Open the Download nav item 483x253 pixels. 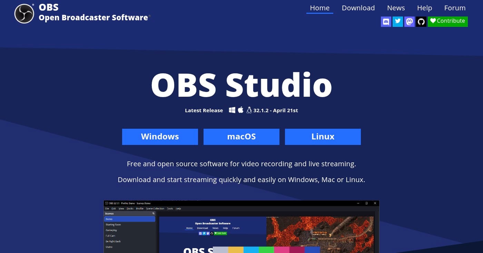pyautogui.click(x=358, y=8)
